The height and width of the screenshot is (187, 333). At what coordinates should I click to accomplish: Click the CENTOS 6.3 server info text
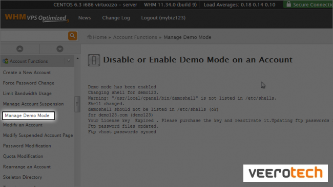[95, 5]
